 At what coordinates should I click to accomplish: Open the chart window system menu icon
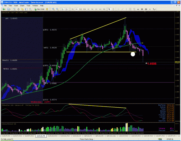point(2,6)
